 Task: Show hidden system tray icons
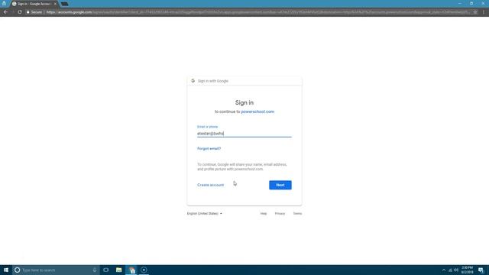coord(444,270)
